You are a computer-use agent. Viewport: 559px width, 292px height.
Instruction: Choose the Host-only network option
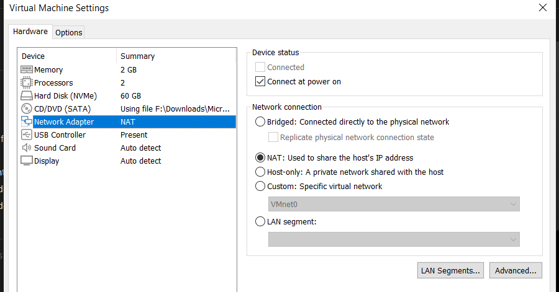tap(261, 172)
